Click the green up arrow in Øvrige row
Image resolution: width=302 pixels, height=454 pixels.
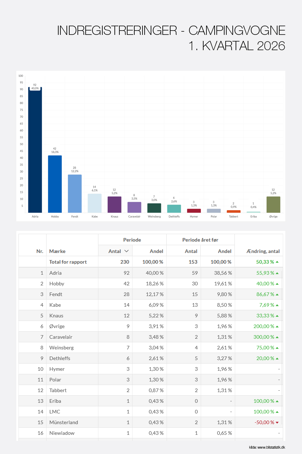[x=277, y=327]
